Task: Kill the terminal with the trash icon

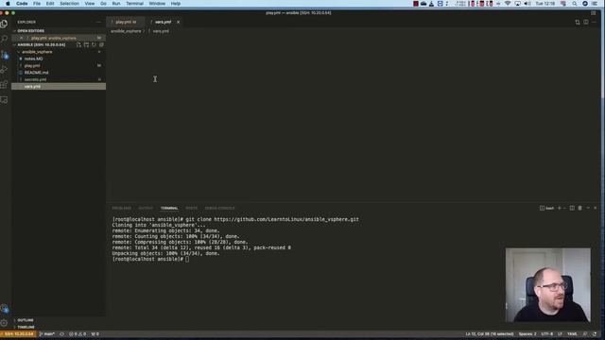Action: click(579, 208)
